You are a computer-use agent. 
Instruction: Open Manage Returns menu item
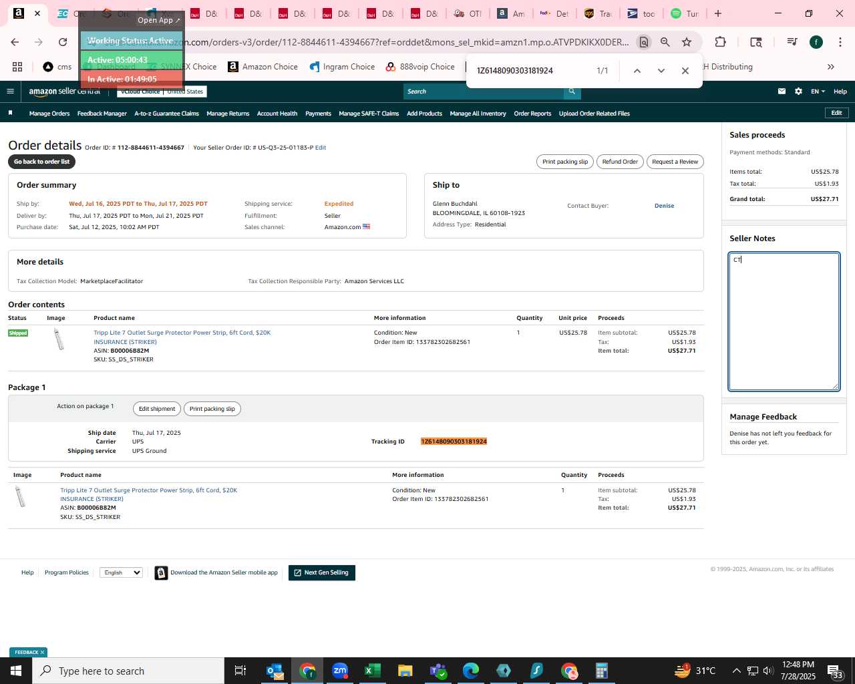click(x=228, y=114)
